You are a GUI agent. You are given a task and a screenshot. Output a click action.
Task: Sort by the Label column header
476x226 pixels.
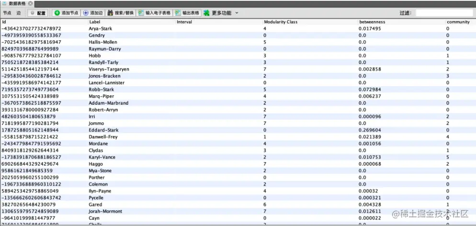(x=132, y=22)
